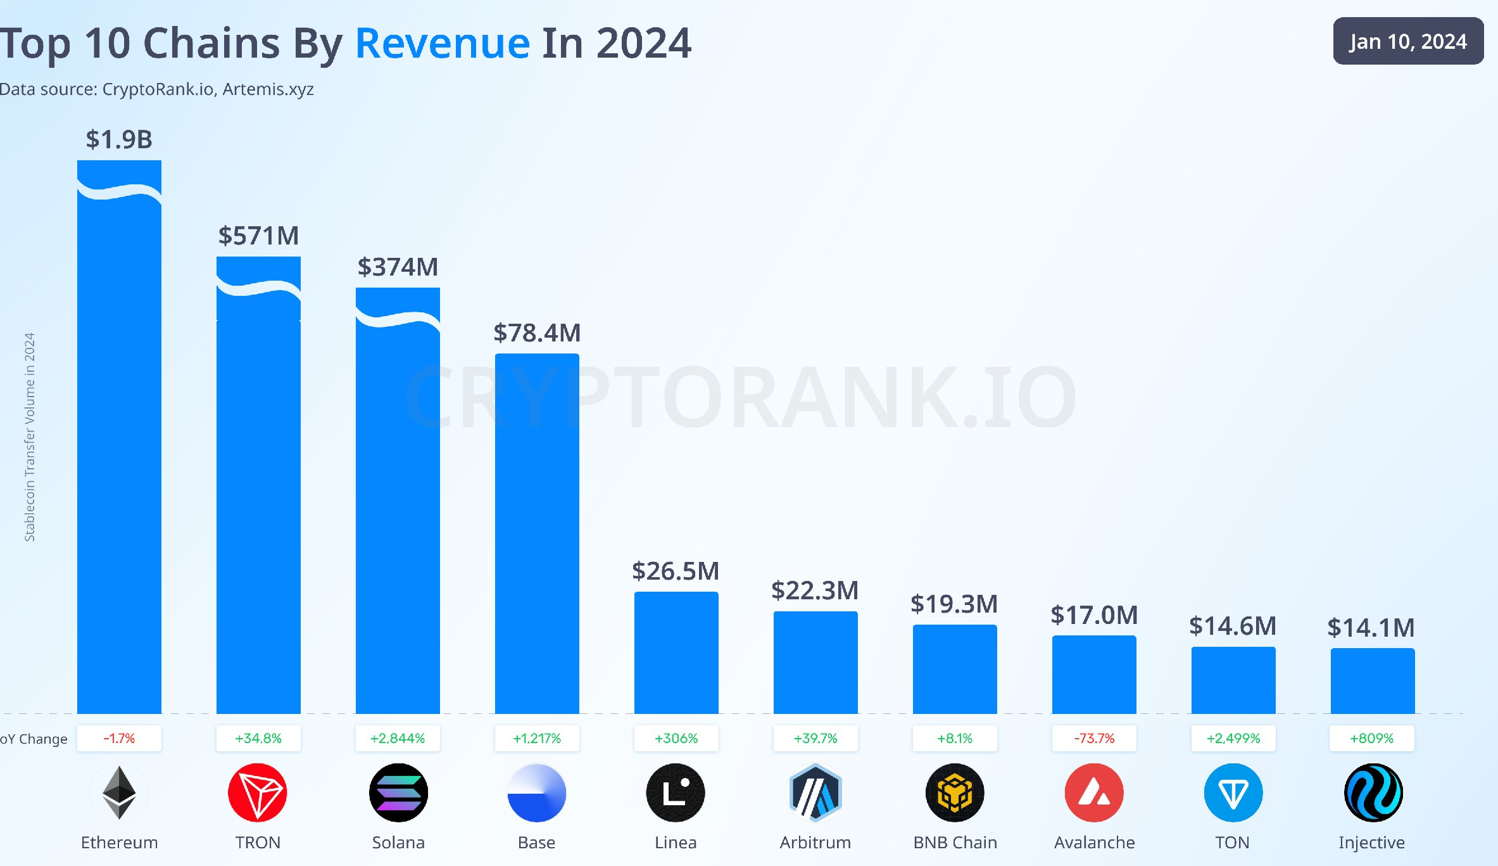Click the $14.1M value label
The height and width of the screenshot is (866, 1498).
1371,628
